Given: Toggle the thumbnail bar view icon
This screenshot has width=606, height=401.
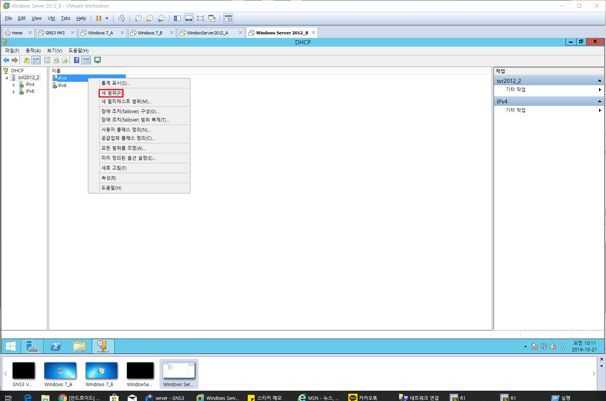Looking at the screenshot, I should (x=189, y=18).
